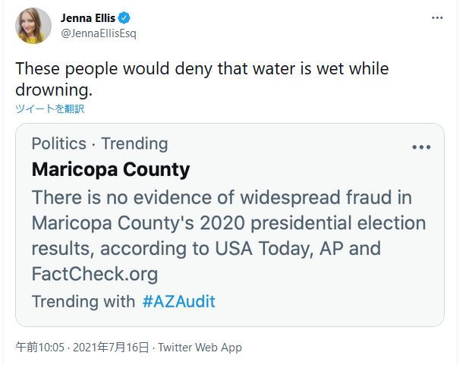Click the trend description about widespread fraud

point(222,198)
